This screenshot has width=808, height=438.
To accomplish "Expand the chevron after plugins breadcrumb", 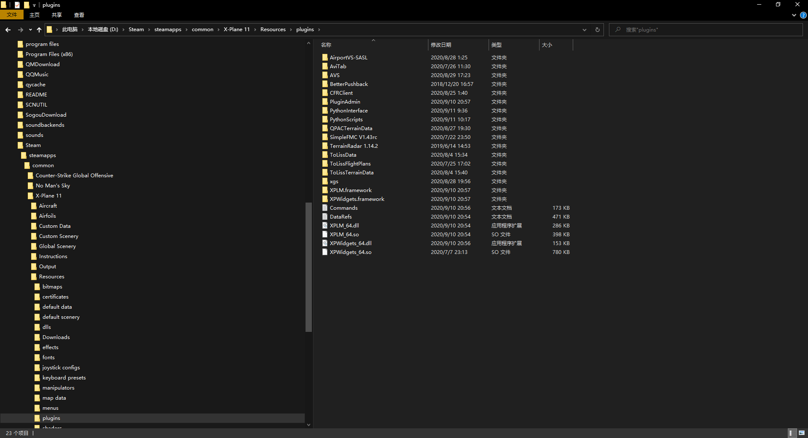I will click(x=319, y=29).
